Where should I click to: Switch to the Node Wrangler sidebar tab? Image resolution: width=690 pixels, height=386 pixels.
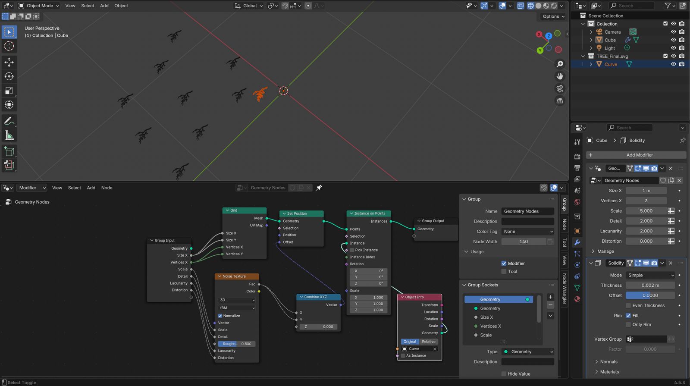click(564, 289)
